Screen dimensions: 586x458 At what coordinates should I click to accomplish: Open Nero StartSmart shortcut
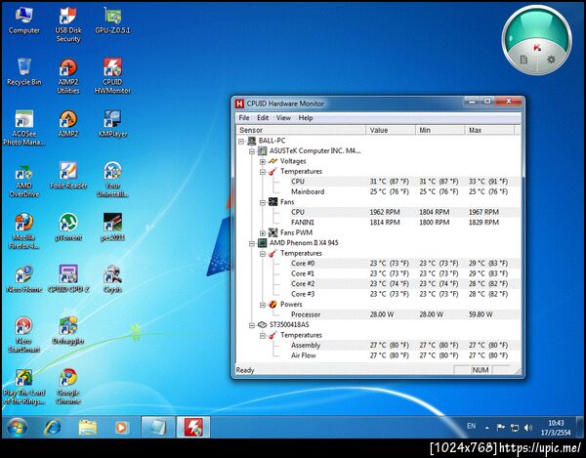point(23,335)
